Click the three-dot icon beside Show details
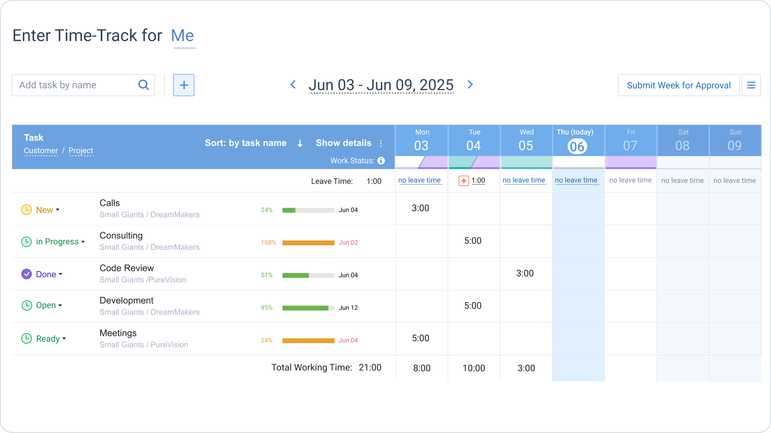Viewport: 771px width, 433px height. click(380, 143)
